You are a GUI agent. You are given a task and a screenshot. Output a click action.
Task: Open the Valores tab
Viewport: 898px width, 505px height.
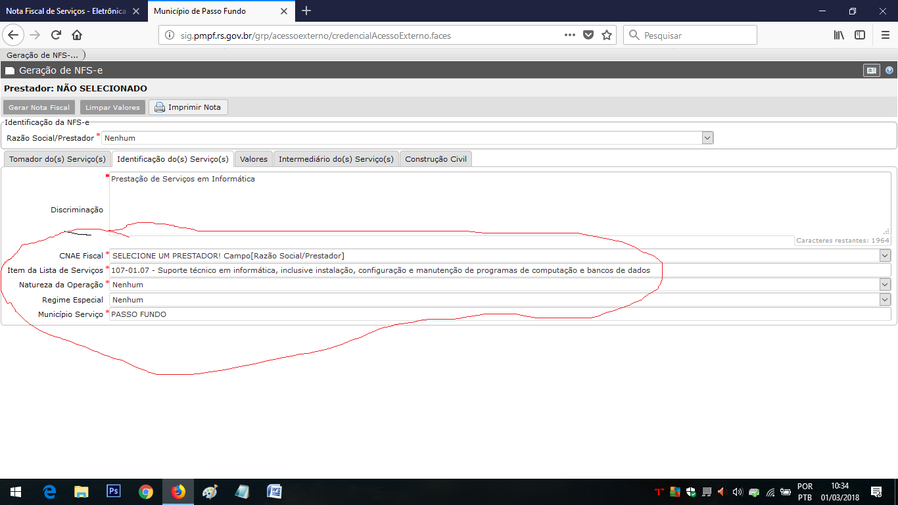click(254, 159)
